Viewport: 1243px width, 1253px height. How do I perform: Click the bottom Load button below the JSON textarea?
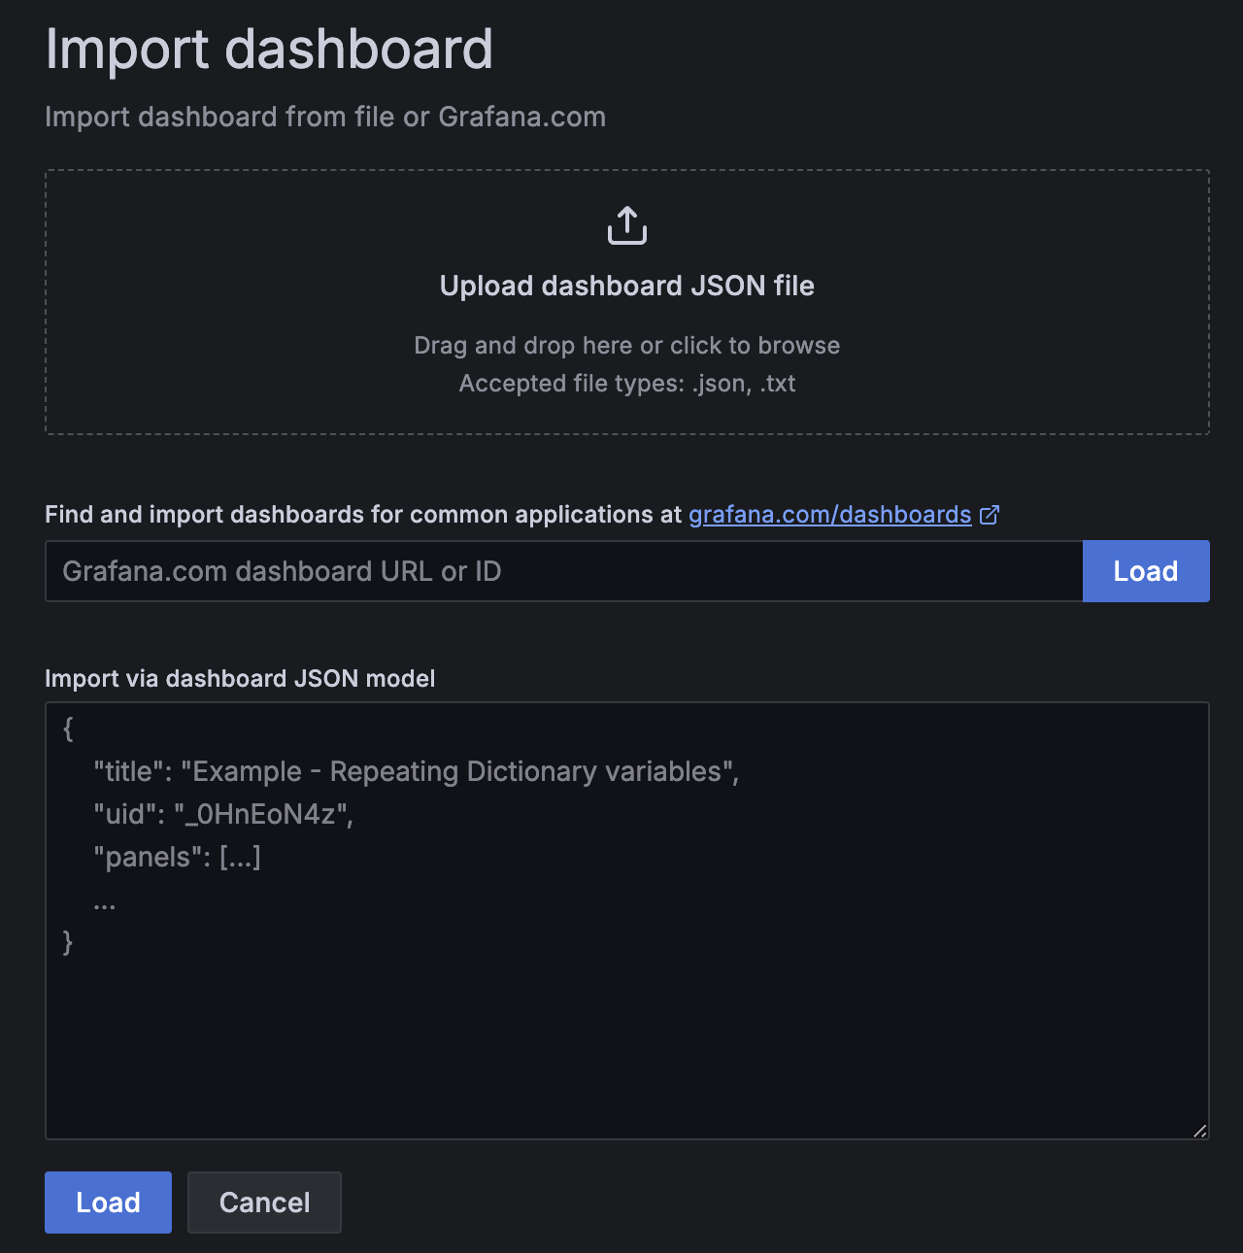tap(108, 1202)
